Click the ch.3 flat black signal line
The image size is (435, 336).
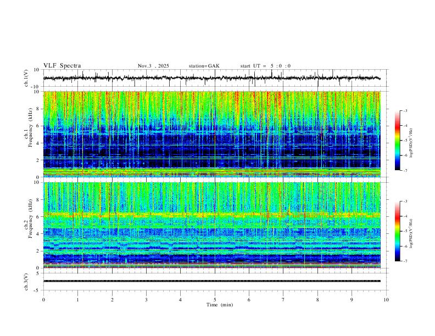click(211, 281)
